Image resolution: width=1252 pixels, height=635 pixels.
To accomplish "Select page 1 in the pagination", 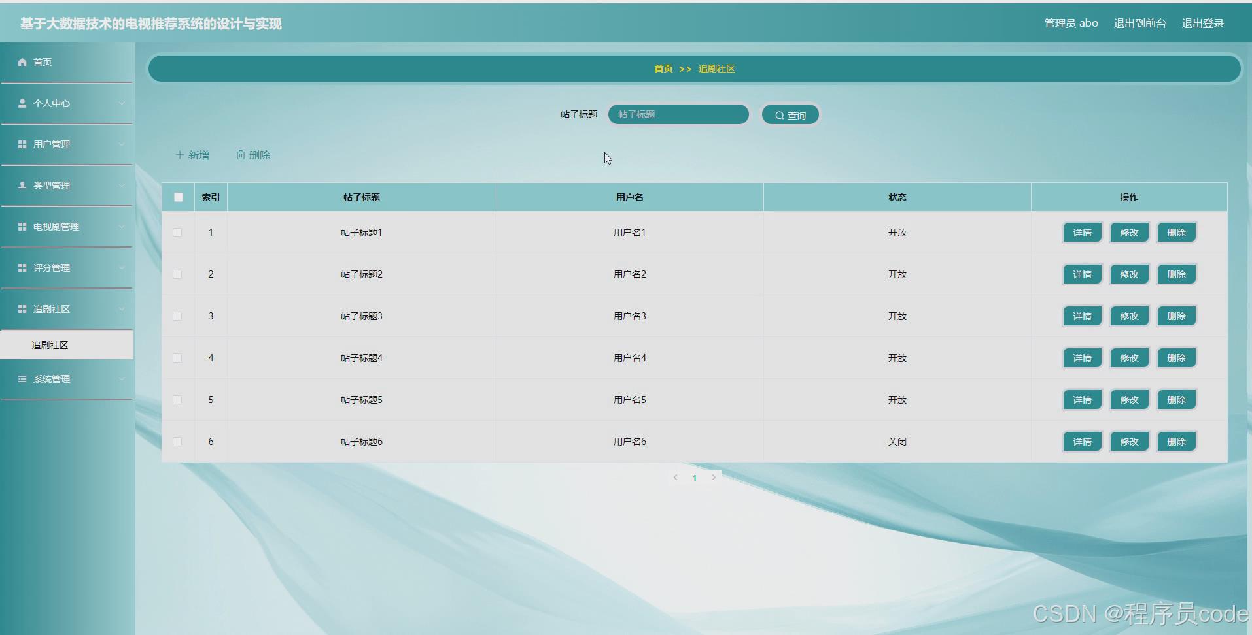I will (694, 478).
